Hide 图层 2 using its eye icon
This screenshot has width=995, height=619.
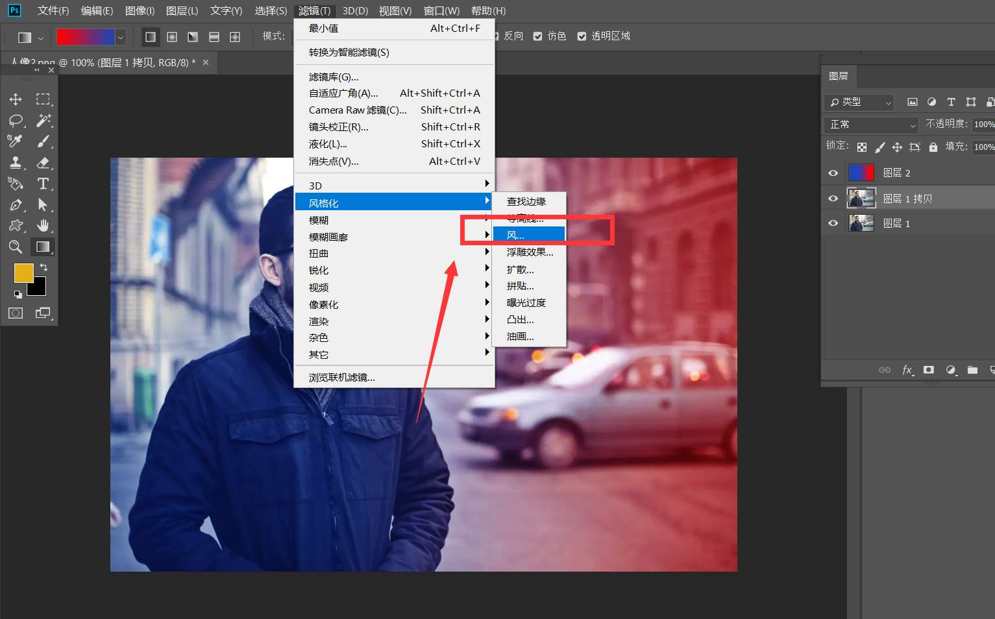pos(833,173)
